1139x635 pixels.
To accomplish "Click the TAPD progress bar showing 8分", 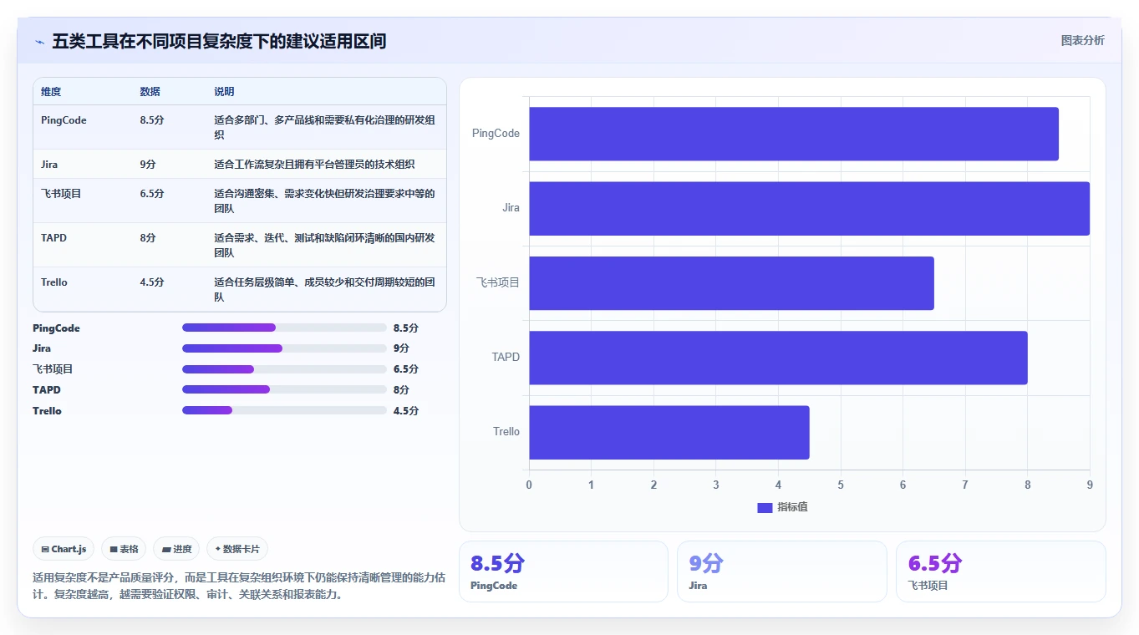I will point(284,389).
